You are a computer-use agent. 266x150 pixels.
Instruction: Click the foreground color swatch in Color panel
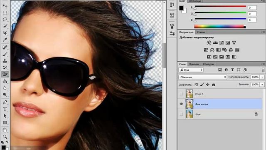click(181, 8)
